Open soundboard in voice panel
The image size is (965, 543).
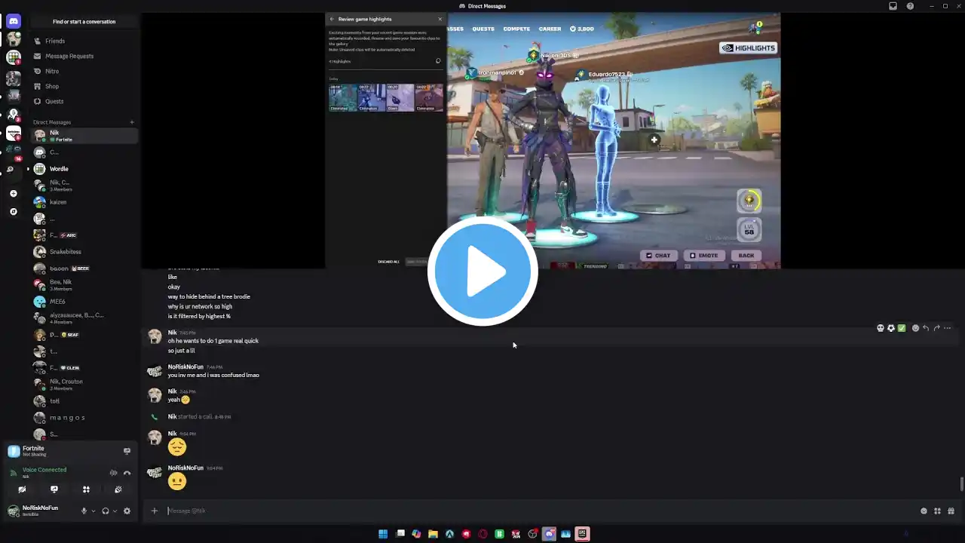[118, 489]
